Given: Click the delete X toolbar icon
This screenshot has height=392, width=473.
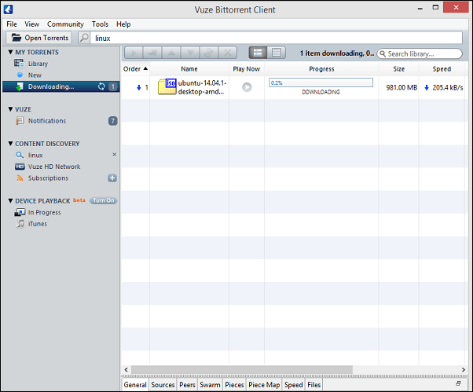Looking at the screenshot, I should [228, 53].
